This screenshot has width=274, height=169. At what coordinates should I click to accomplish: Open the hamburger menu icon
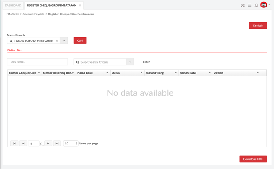click(249, 5)
